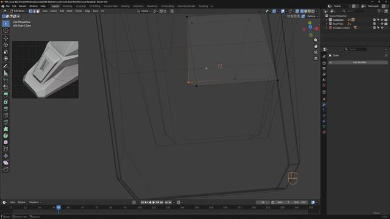
Task: Select the Select Box tool
Action: [x=5, y=24]
